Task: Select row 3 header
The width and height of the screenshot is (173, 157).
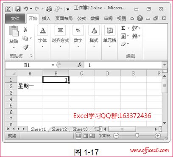Action: [11, 93]
